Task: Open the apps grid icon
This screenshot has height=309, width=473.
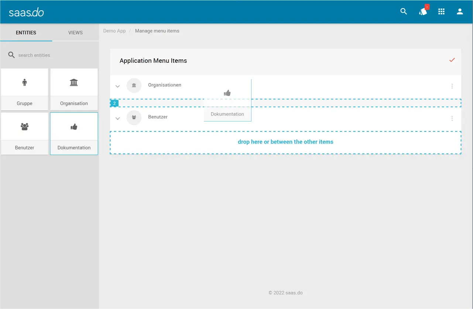Action: (x=441, y=11)
